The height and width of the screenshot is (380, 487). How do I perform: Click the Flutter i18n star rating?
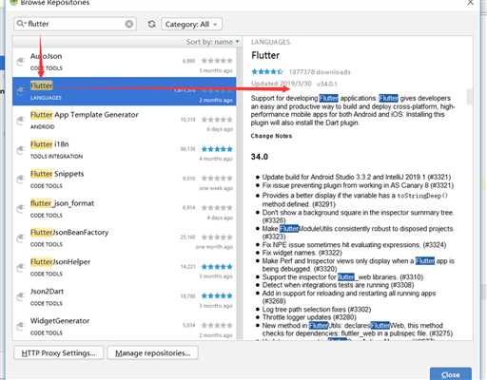(x=217, y=149)
